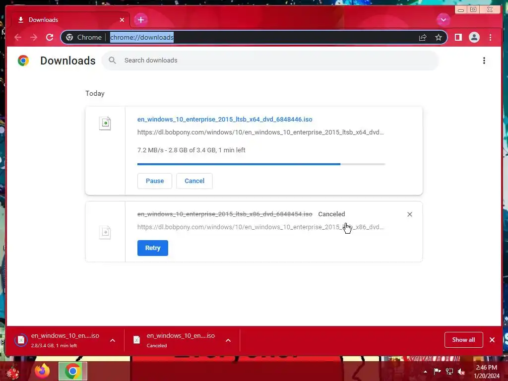The height and width of the screenshot is (381, 508).
Task: Close the downloads shelf bar
Action: [492, 340]
